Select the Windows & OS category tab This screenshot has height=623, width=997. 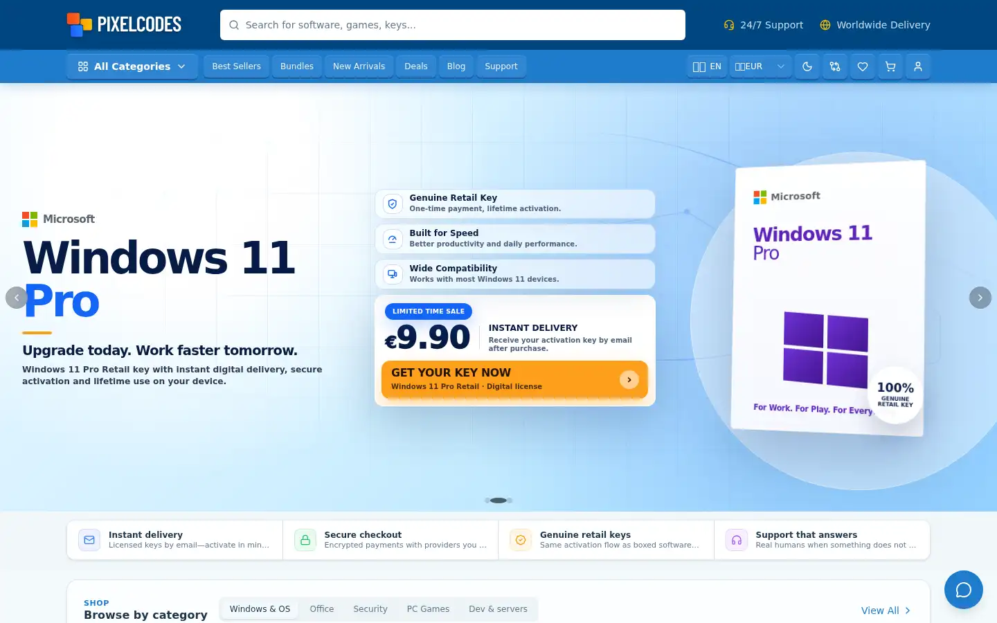pos(260,609)
